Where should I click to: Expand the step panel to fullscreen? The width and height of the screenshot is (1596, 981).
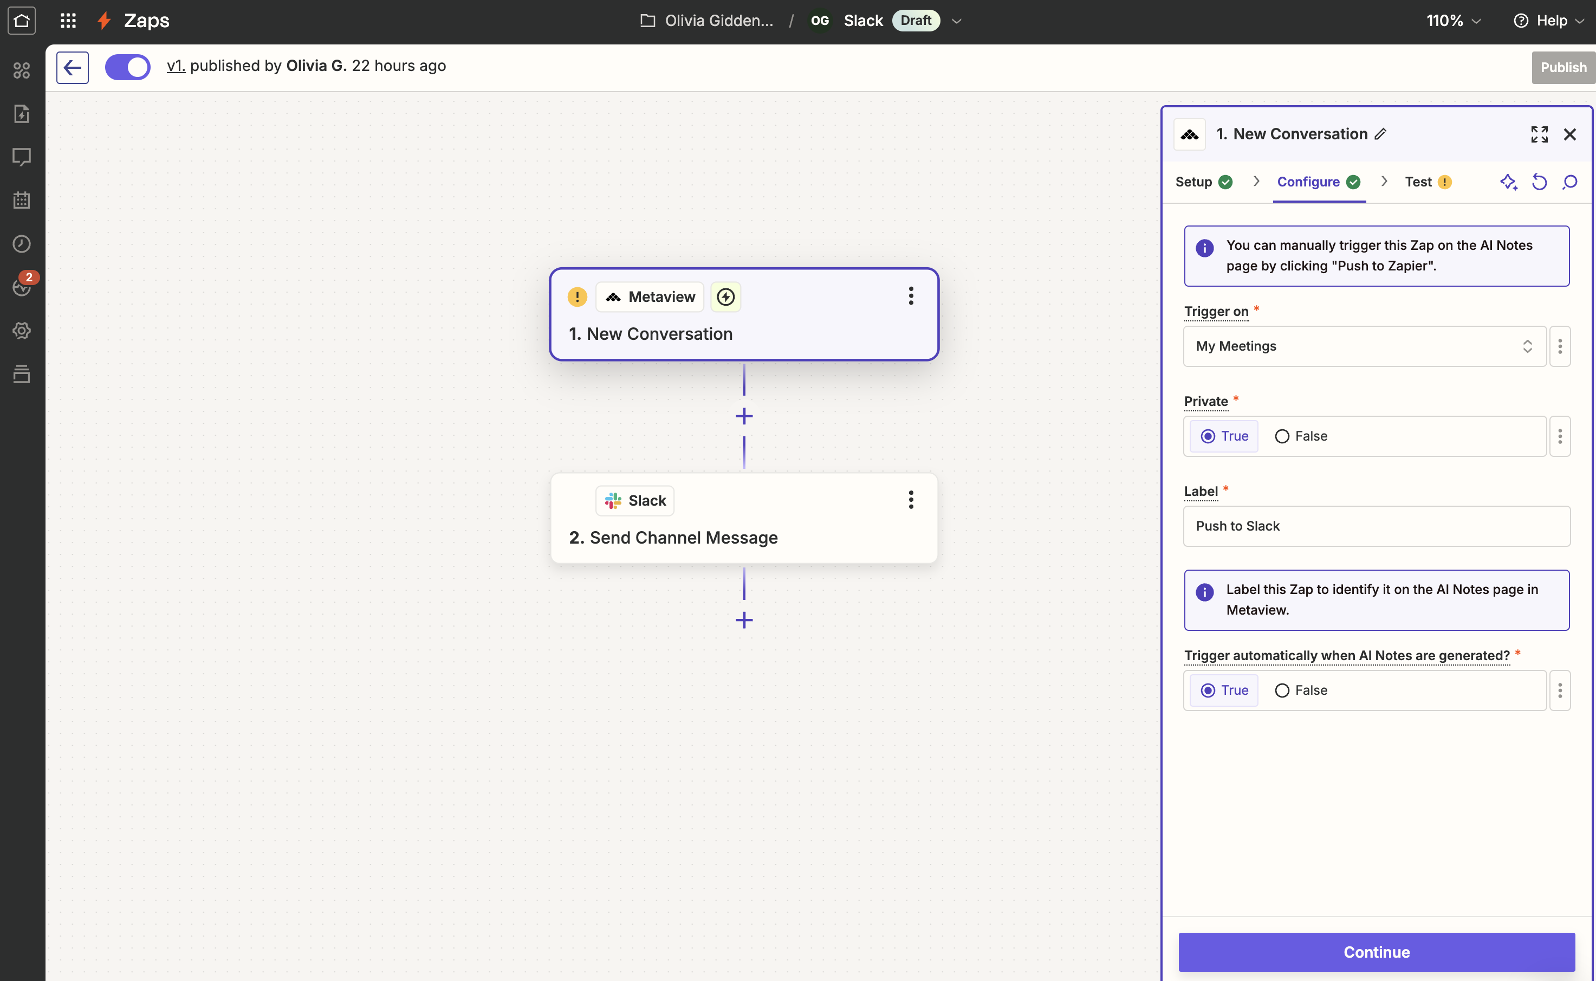(x=1539, y=134)
